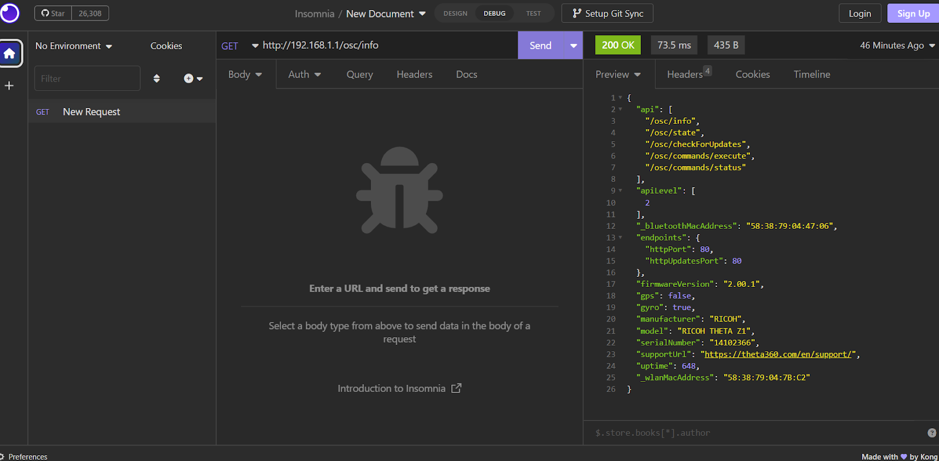This screenshot has height=461, width=939.
Task: Click the 435 B response size
Action: click(726, 45)
